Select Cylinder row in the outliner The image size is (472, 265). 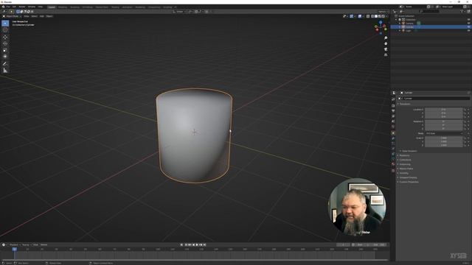click(x=431, y=26)
